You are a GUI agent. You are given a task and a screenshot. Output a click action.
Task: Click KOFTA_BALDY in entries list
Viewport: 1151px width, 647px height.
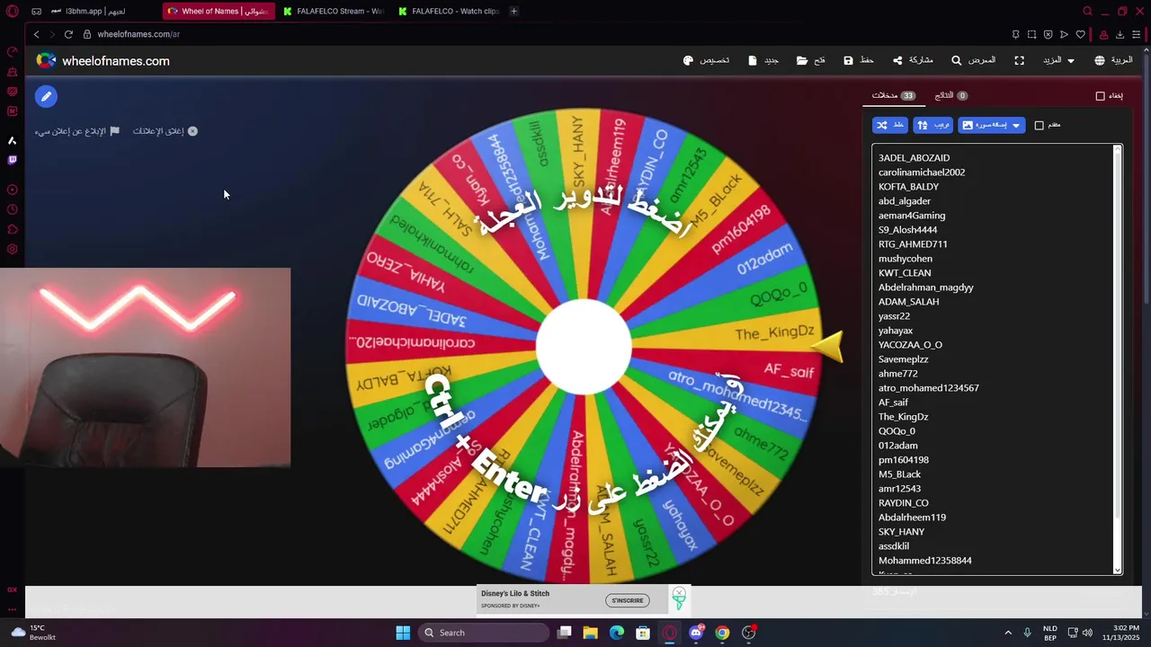[x=908, y=186]
